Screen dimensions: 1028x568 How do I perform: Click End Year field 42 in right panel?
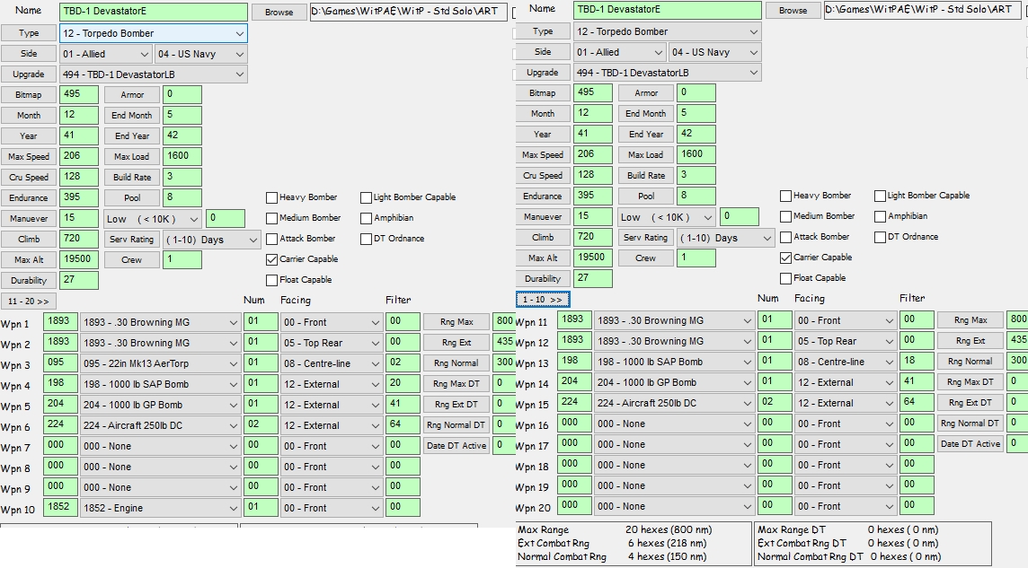coord(696,134)
